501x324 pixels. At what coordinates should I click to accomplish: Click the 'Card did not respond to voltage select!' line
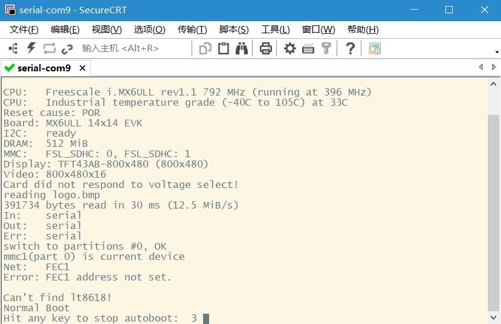tap(121, 184)
